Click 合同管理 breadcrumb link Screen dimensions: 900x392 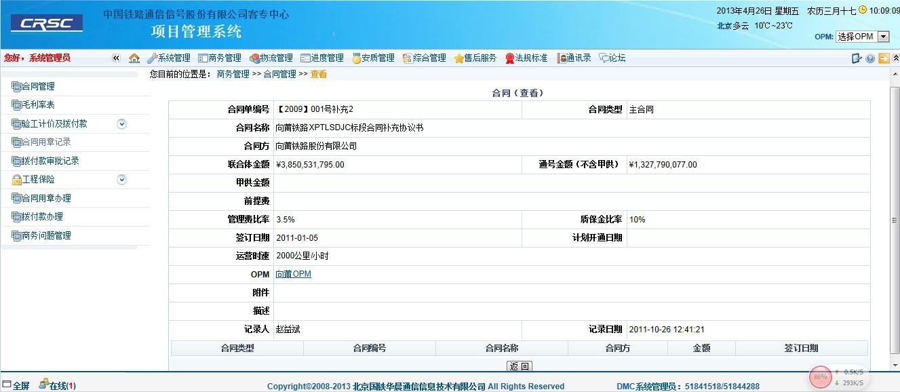pos(279,75)
